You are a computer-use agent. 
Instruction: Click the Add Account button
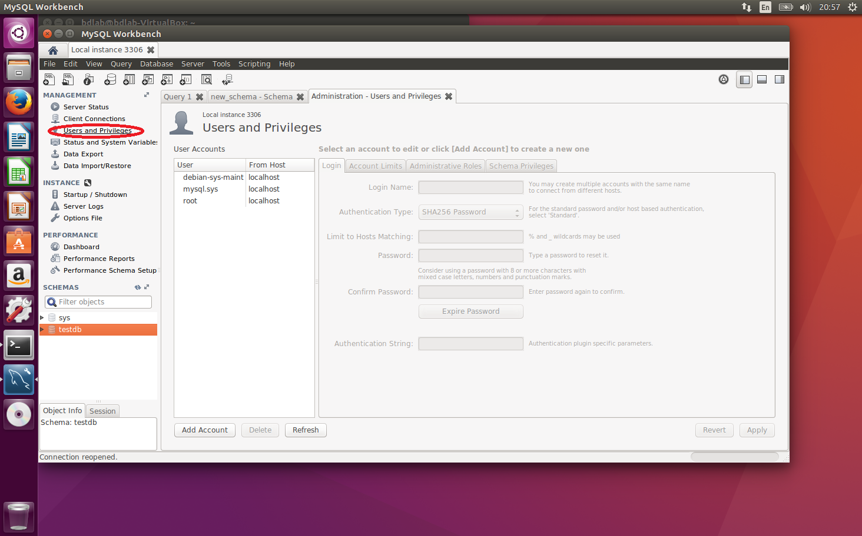[x=205, y=430]
